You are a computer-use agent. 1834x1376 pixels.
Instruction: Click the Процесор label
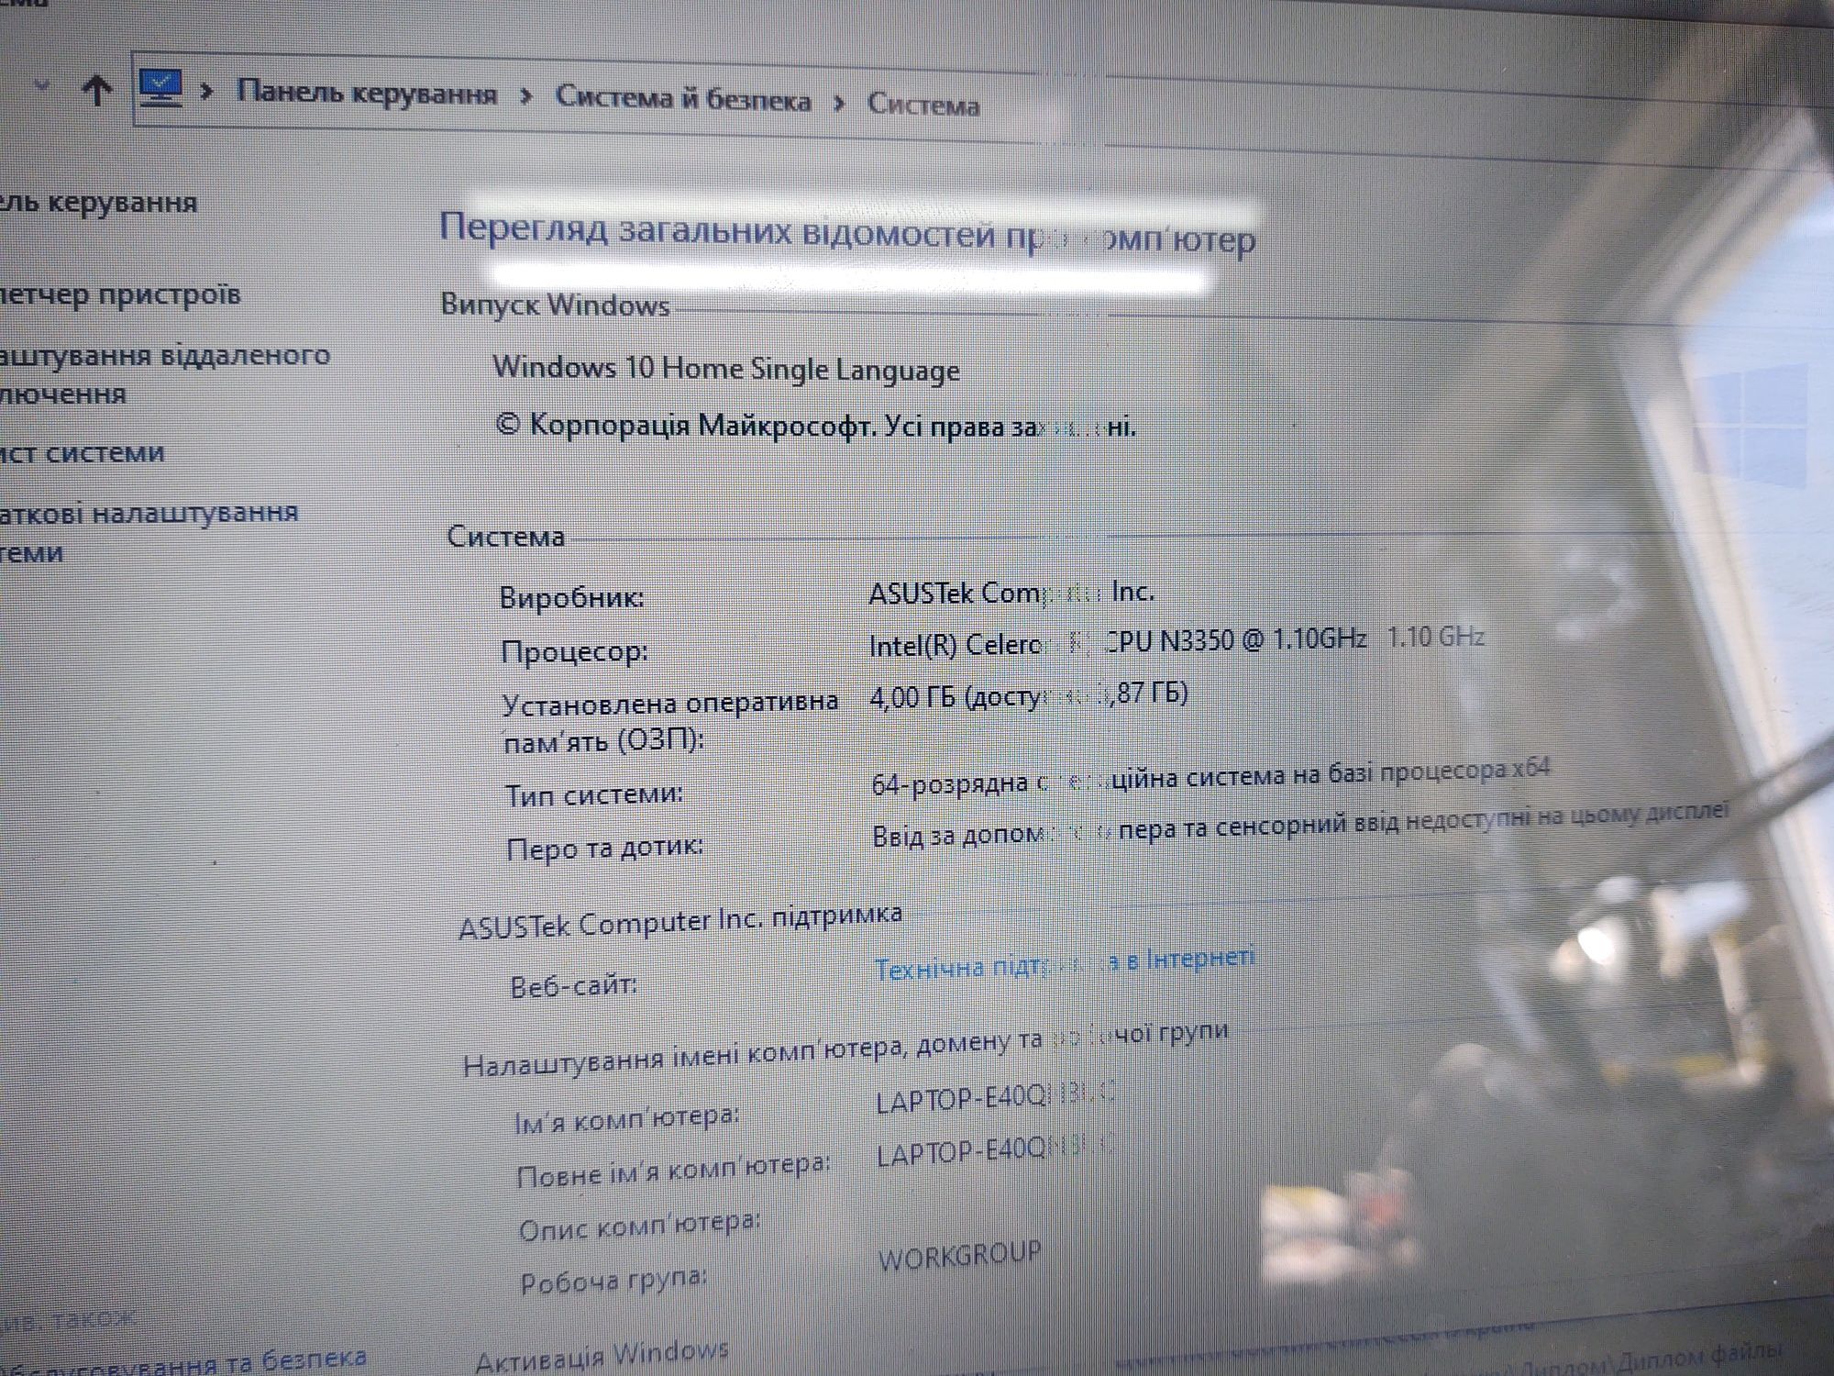point(574,651)
